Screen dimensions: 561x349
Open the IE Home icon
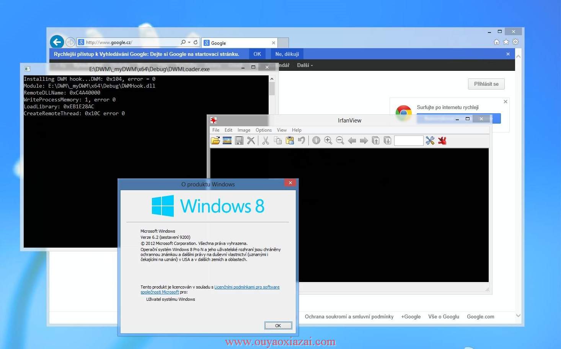[x=497, y=42]
